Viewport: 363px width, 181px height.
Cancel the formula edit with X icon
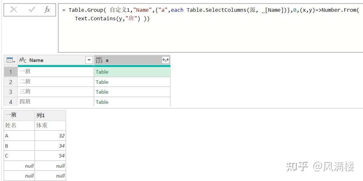pos(14,10)
